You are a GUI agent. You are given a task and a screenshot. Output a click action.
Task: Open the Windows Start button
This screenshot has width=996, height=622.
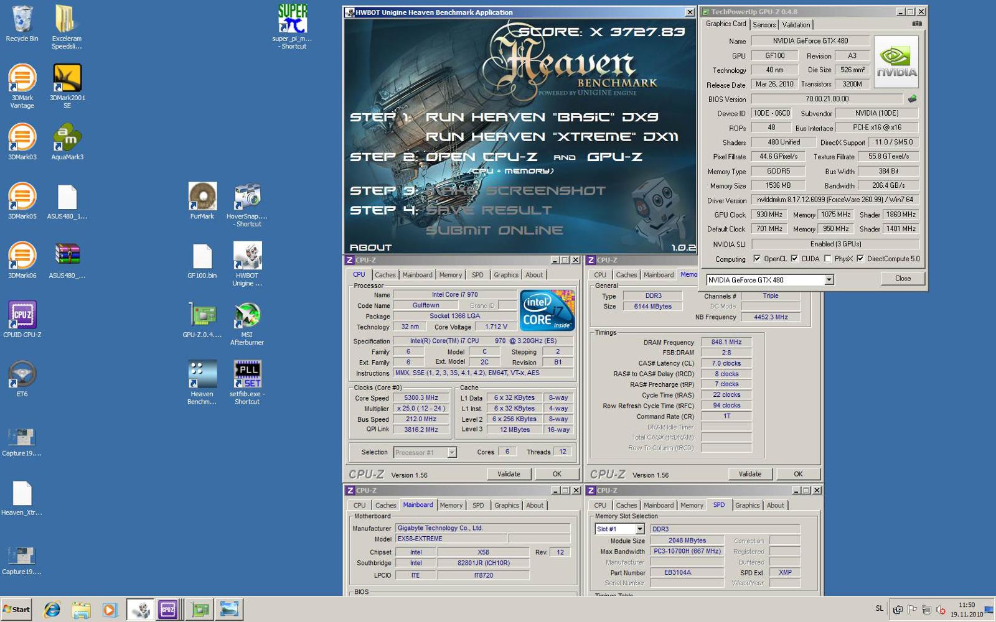[16, 610]
